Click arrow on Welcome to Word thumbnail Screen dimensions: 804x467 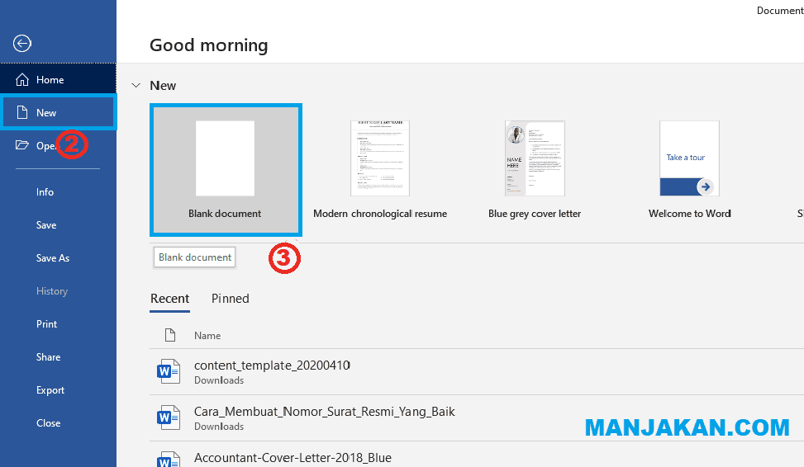(706, 187)
